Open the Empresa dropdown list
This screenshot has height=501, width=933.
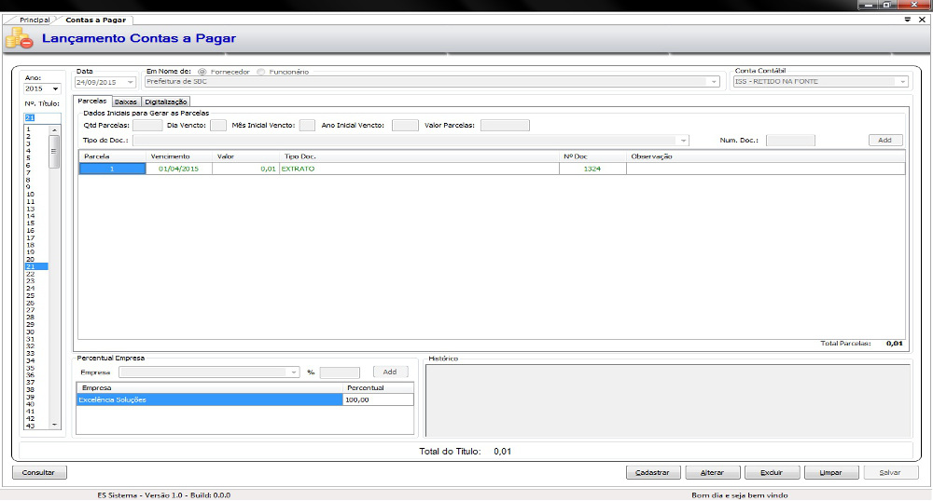point(293,372)
